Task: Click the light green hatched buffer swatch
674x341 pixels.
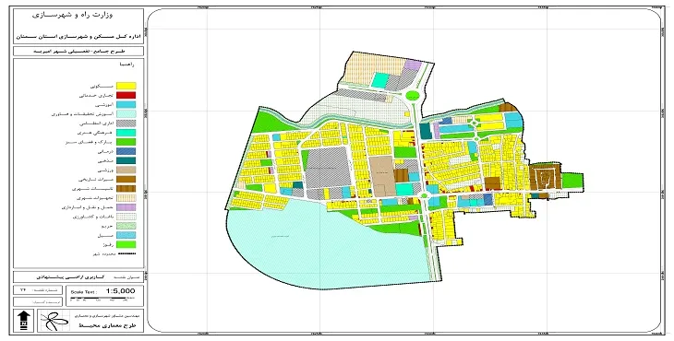Action: (126, 226)
